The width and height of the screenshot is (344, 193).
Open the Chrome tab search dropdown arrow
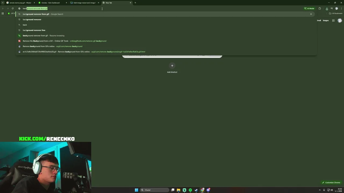3,3
